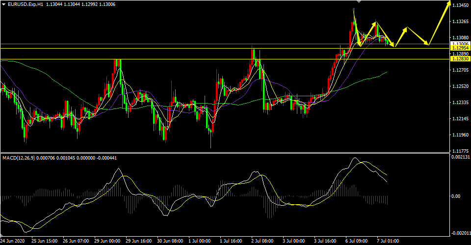
Task: Click the 1.12830 yellow price label
Action: pos(461,59)
